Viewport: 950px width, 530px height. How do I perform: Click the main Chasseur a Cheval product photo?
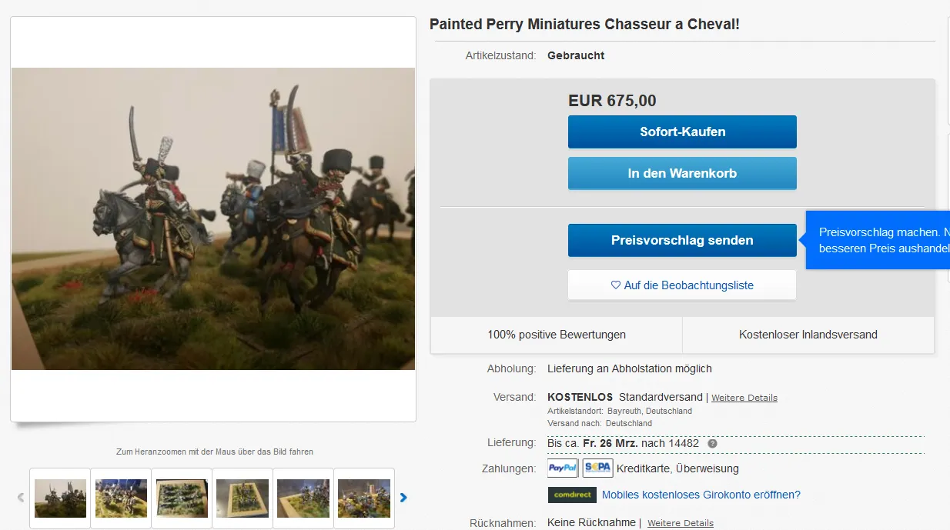point(213,219)
